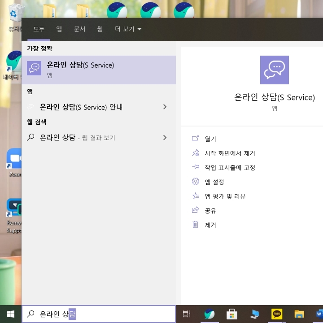
Task: Open second folder icon on desktop
Action: pyautogui.click(x=83, y=11)
